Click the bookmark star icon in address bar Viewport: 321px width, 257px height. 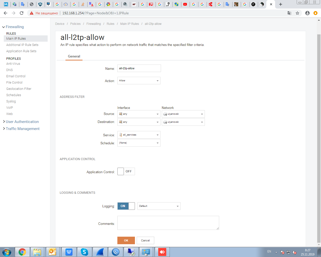click(x=297, y=13)
